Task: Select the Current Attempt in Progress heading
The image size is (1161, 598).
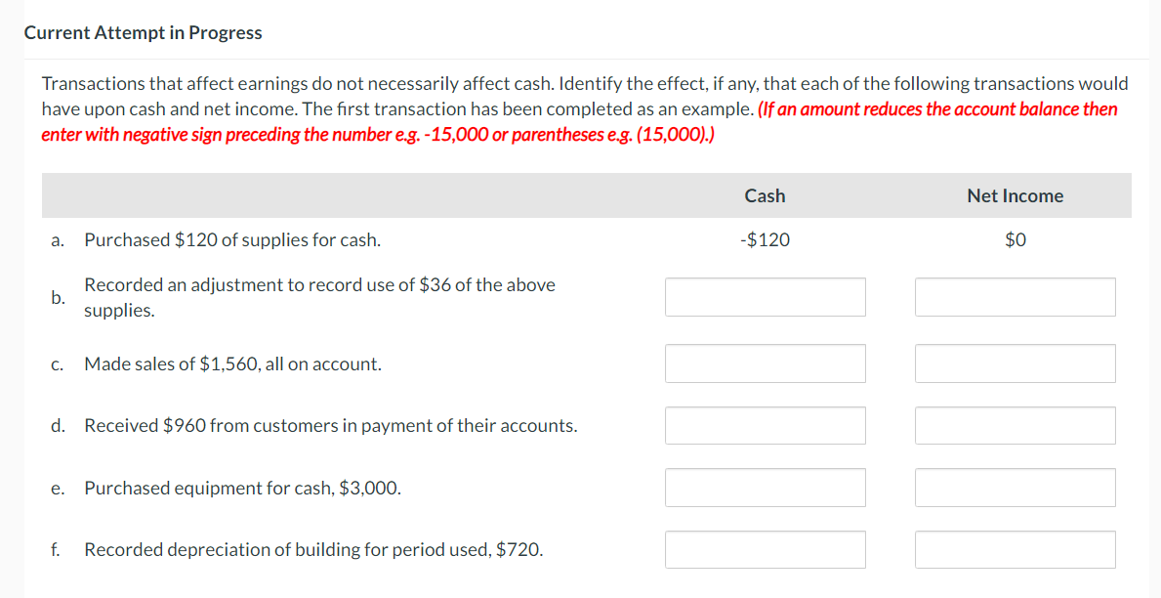Action: [x=144, y=32]
